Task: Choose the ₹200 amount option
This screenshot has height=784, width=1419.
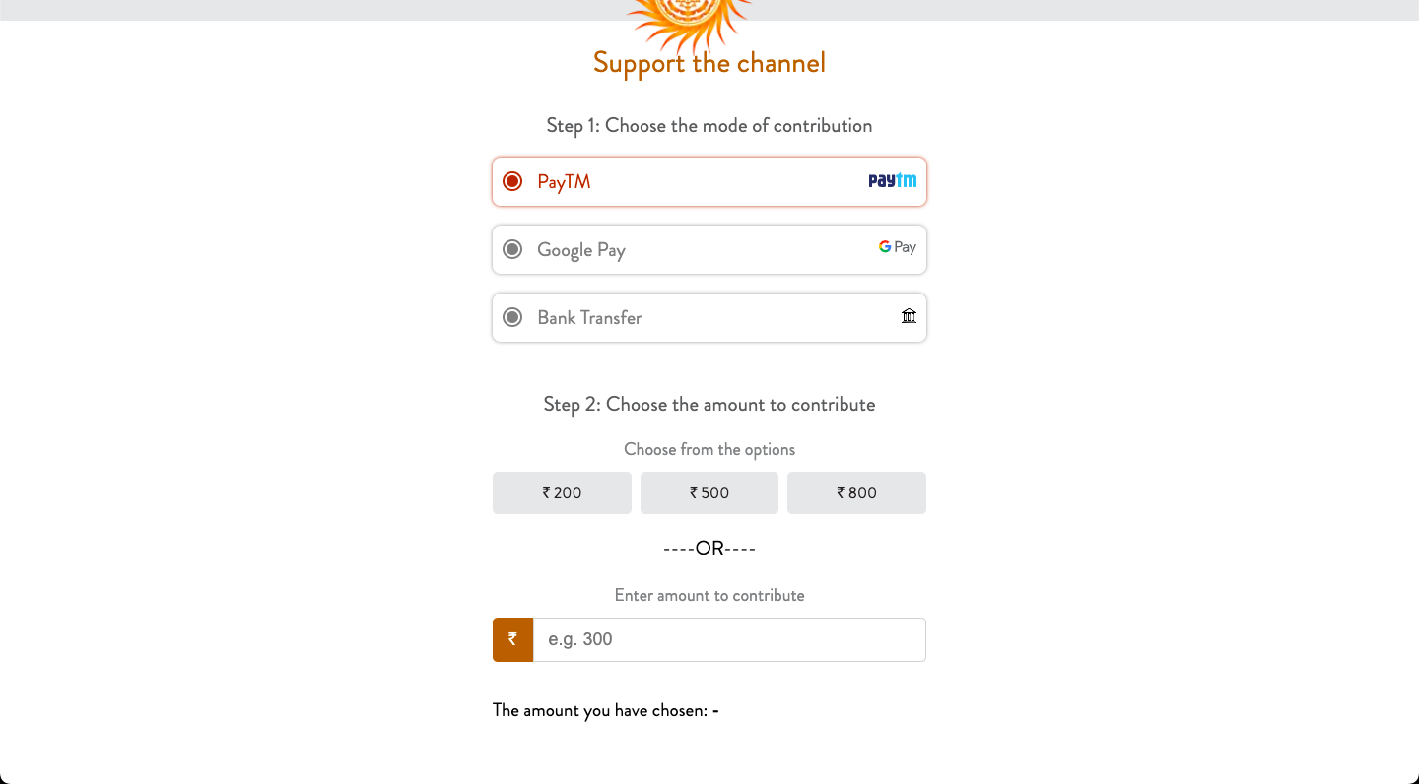Action: point(562,492)
